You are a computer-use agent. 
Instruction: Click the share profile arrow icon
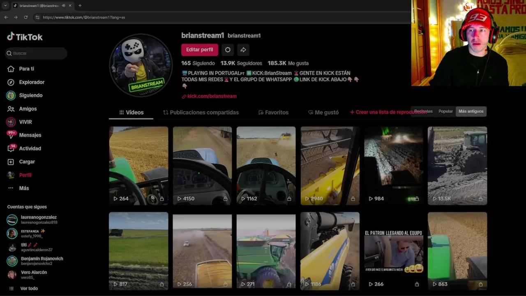pyautogui.click(x=243, y=50)
